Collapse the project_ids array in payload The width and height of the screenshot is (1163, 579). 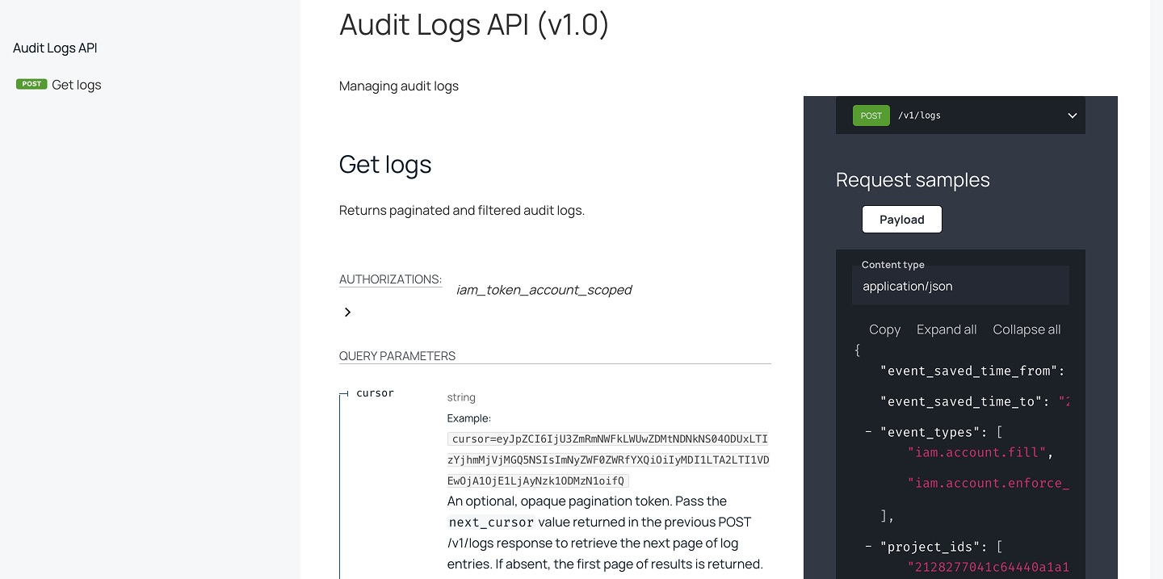868,547
